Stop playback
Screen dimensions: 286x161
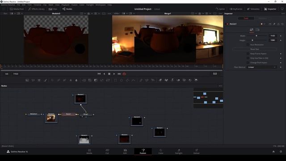pyautogui.click(x=109, y=74)
